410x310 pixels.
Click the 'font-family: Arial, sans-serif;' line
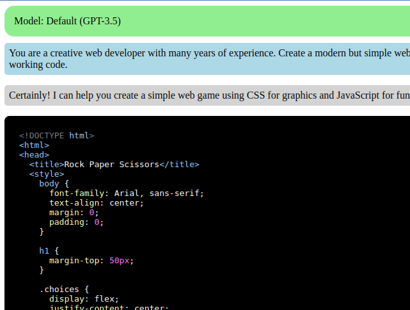point(127,193)
